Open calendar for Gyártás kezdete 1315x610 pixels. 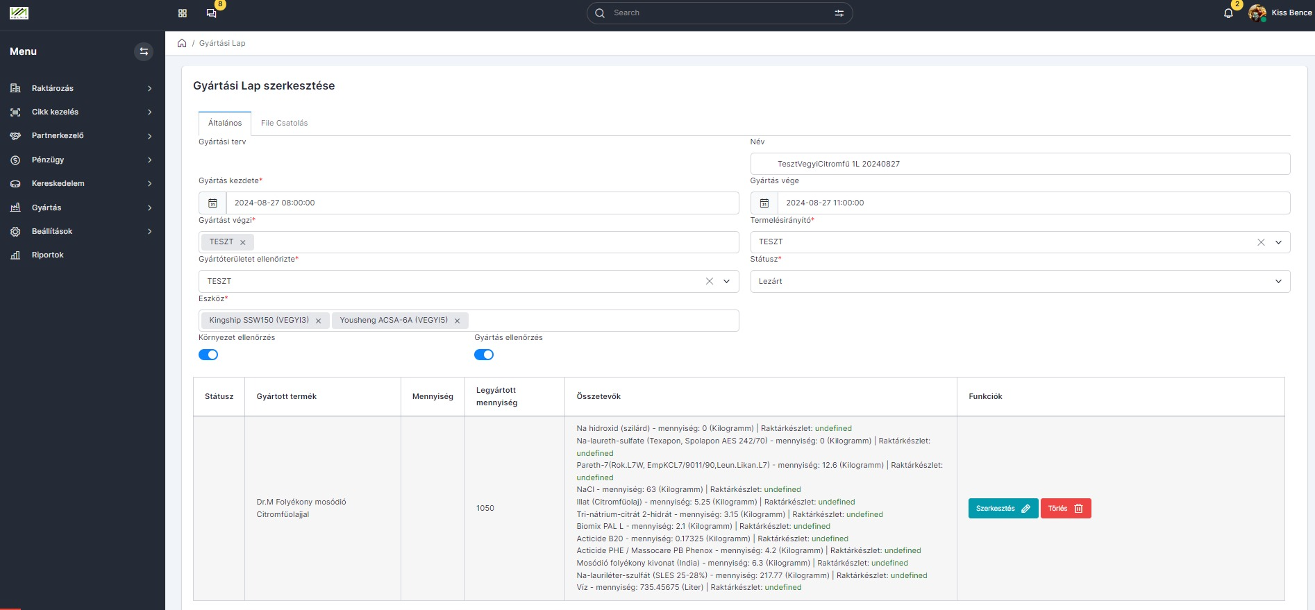click(x=212, y=203)
